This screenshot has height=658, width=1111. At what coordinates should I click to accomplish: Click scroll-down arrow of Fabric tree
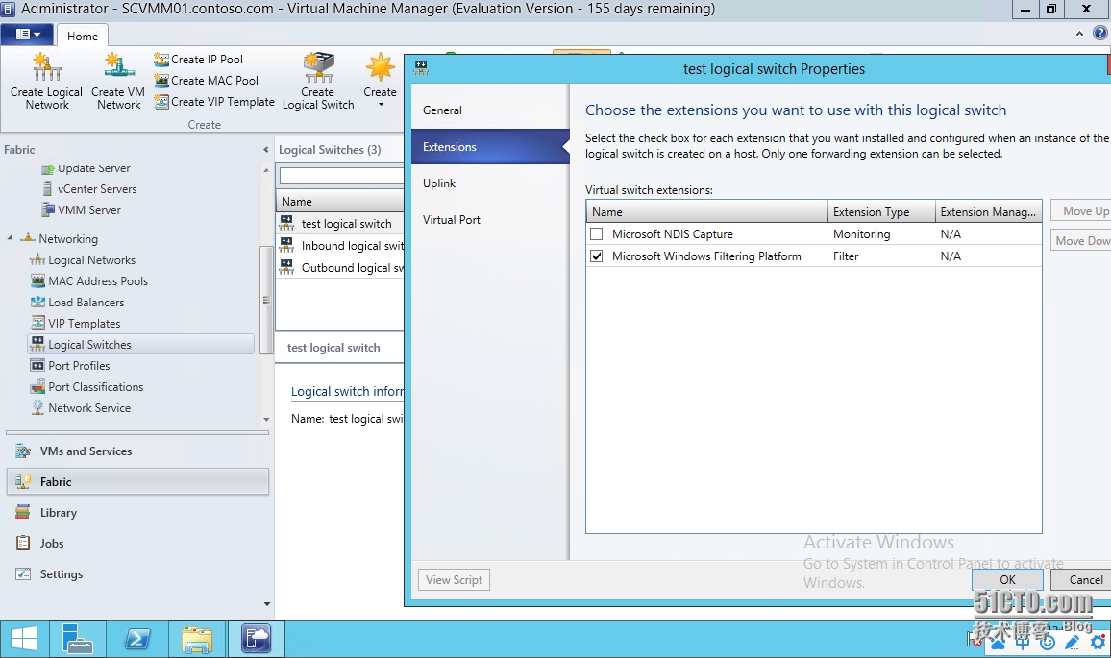[266, 420]
